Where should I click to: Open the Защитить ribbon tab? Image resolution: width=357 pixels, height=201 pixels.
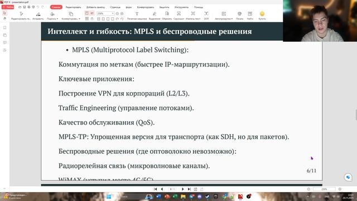coord(164,7)
